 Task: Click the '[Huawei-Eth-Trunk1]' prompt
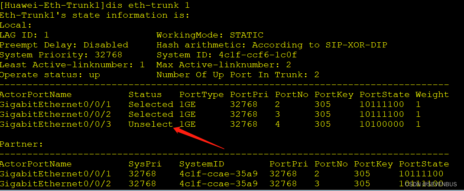[x=53, y=5]
